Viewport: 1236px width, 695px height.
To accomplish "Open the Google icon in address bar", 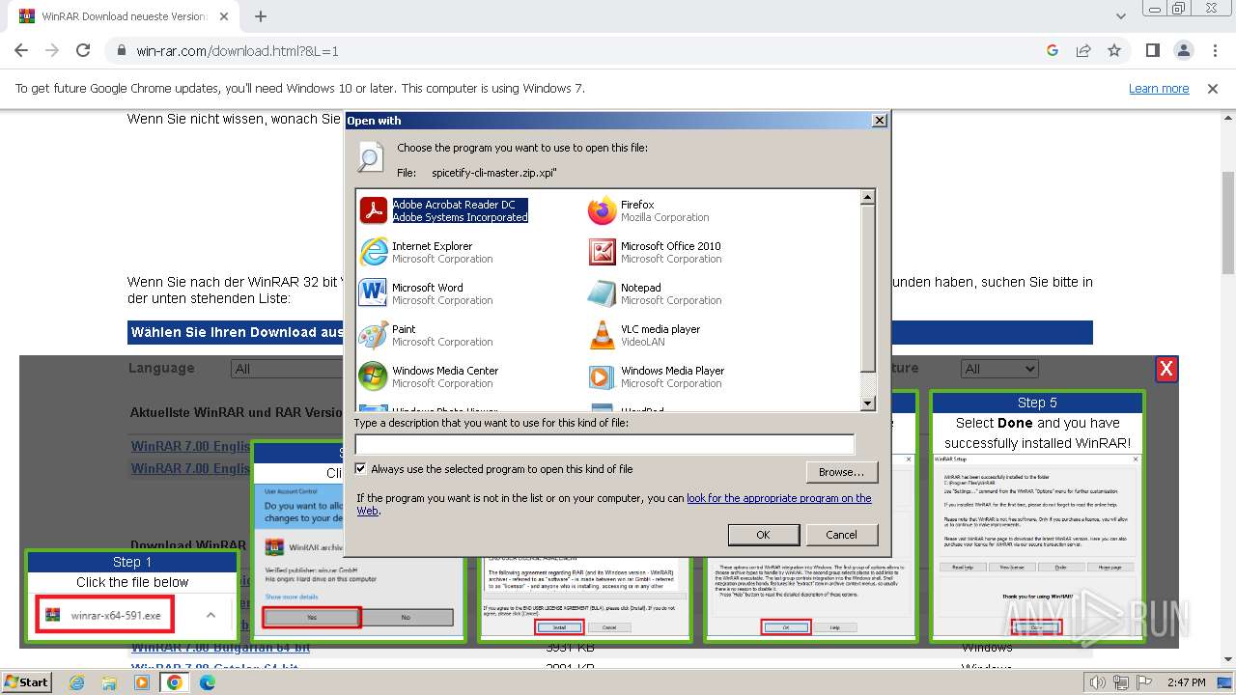I will click(1053, 50).
